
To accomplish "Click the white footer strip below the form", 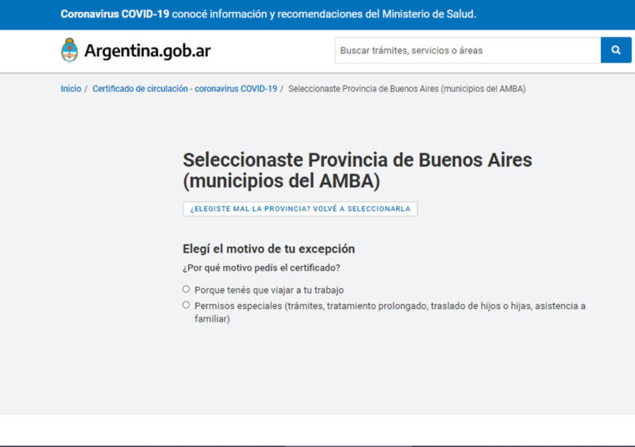I will 317,429.
